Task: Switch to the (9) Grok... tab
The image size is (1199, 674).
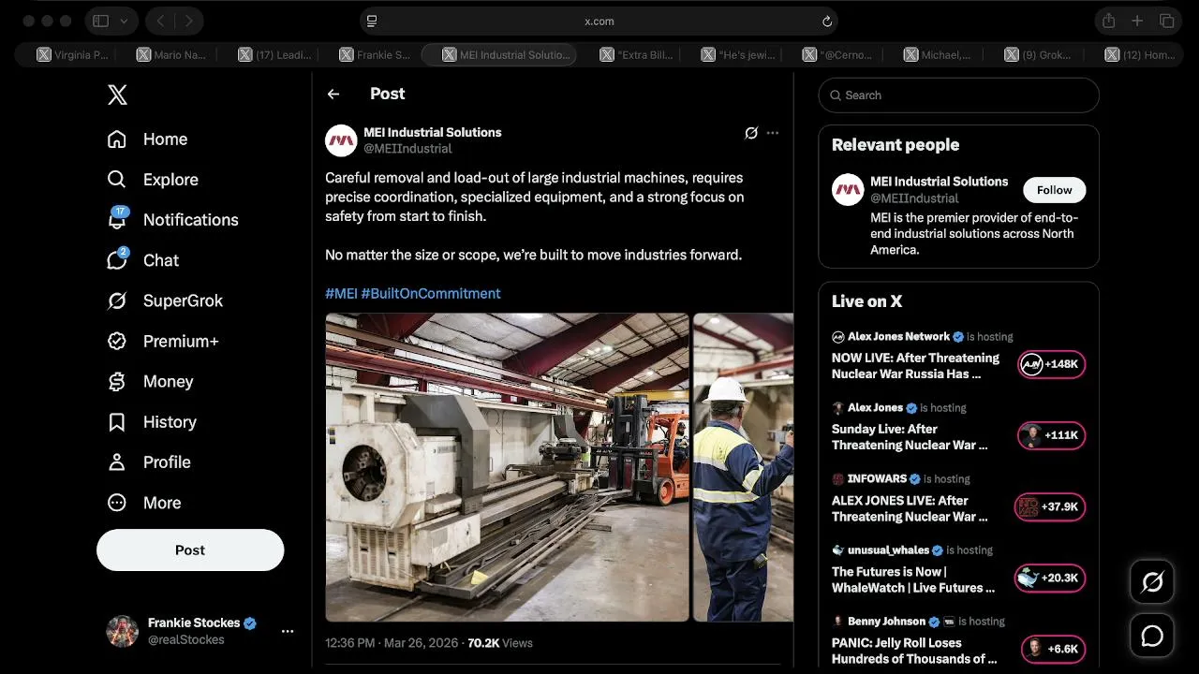Action: 1038,55
